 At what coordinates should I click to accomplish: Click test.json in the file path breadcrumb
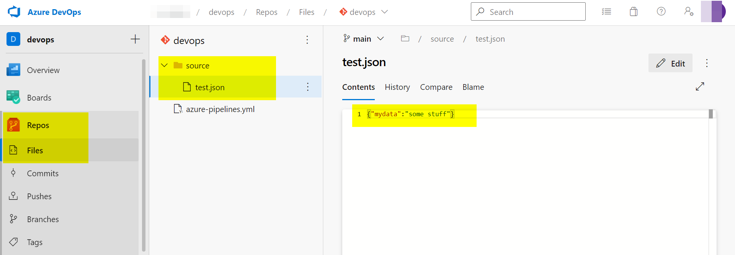click(490, 39)
